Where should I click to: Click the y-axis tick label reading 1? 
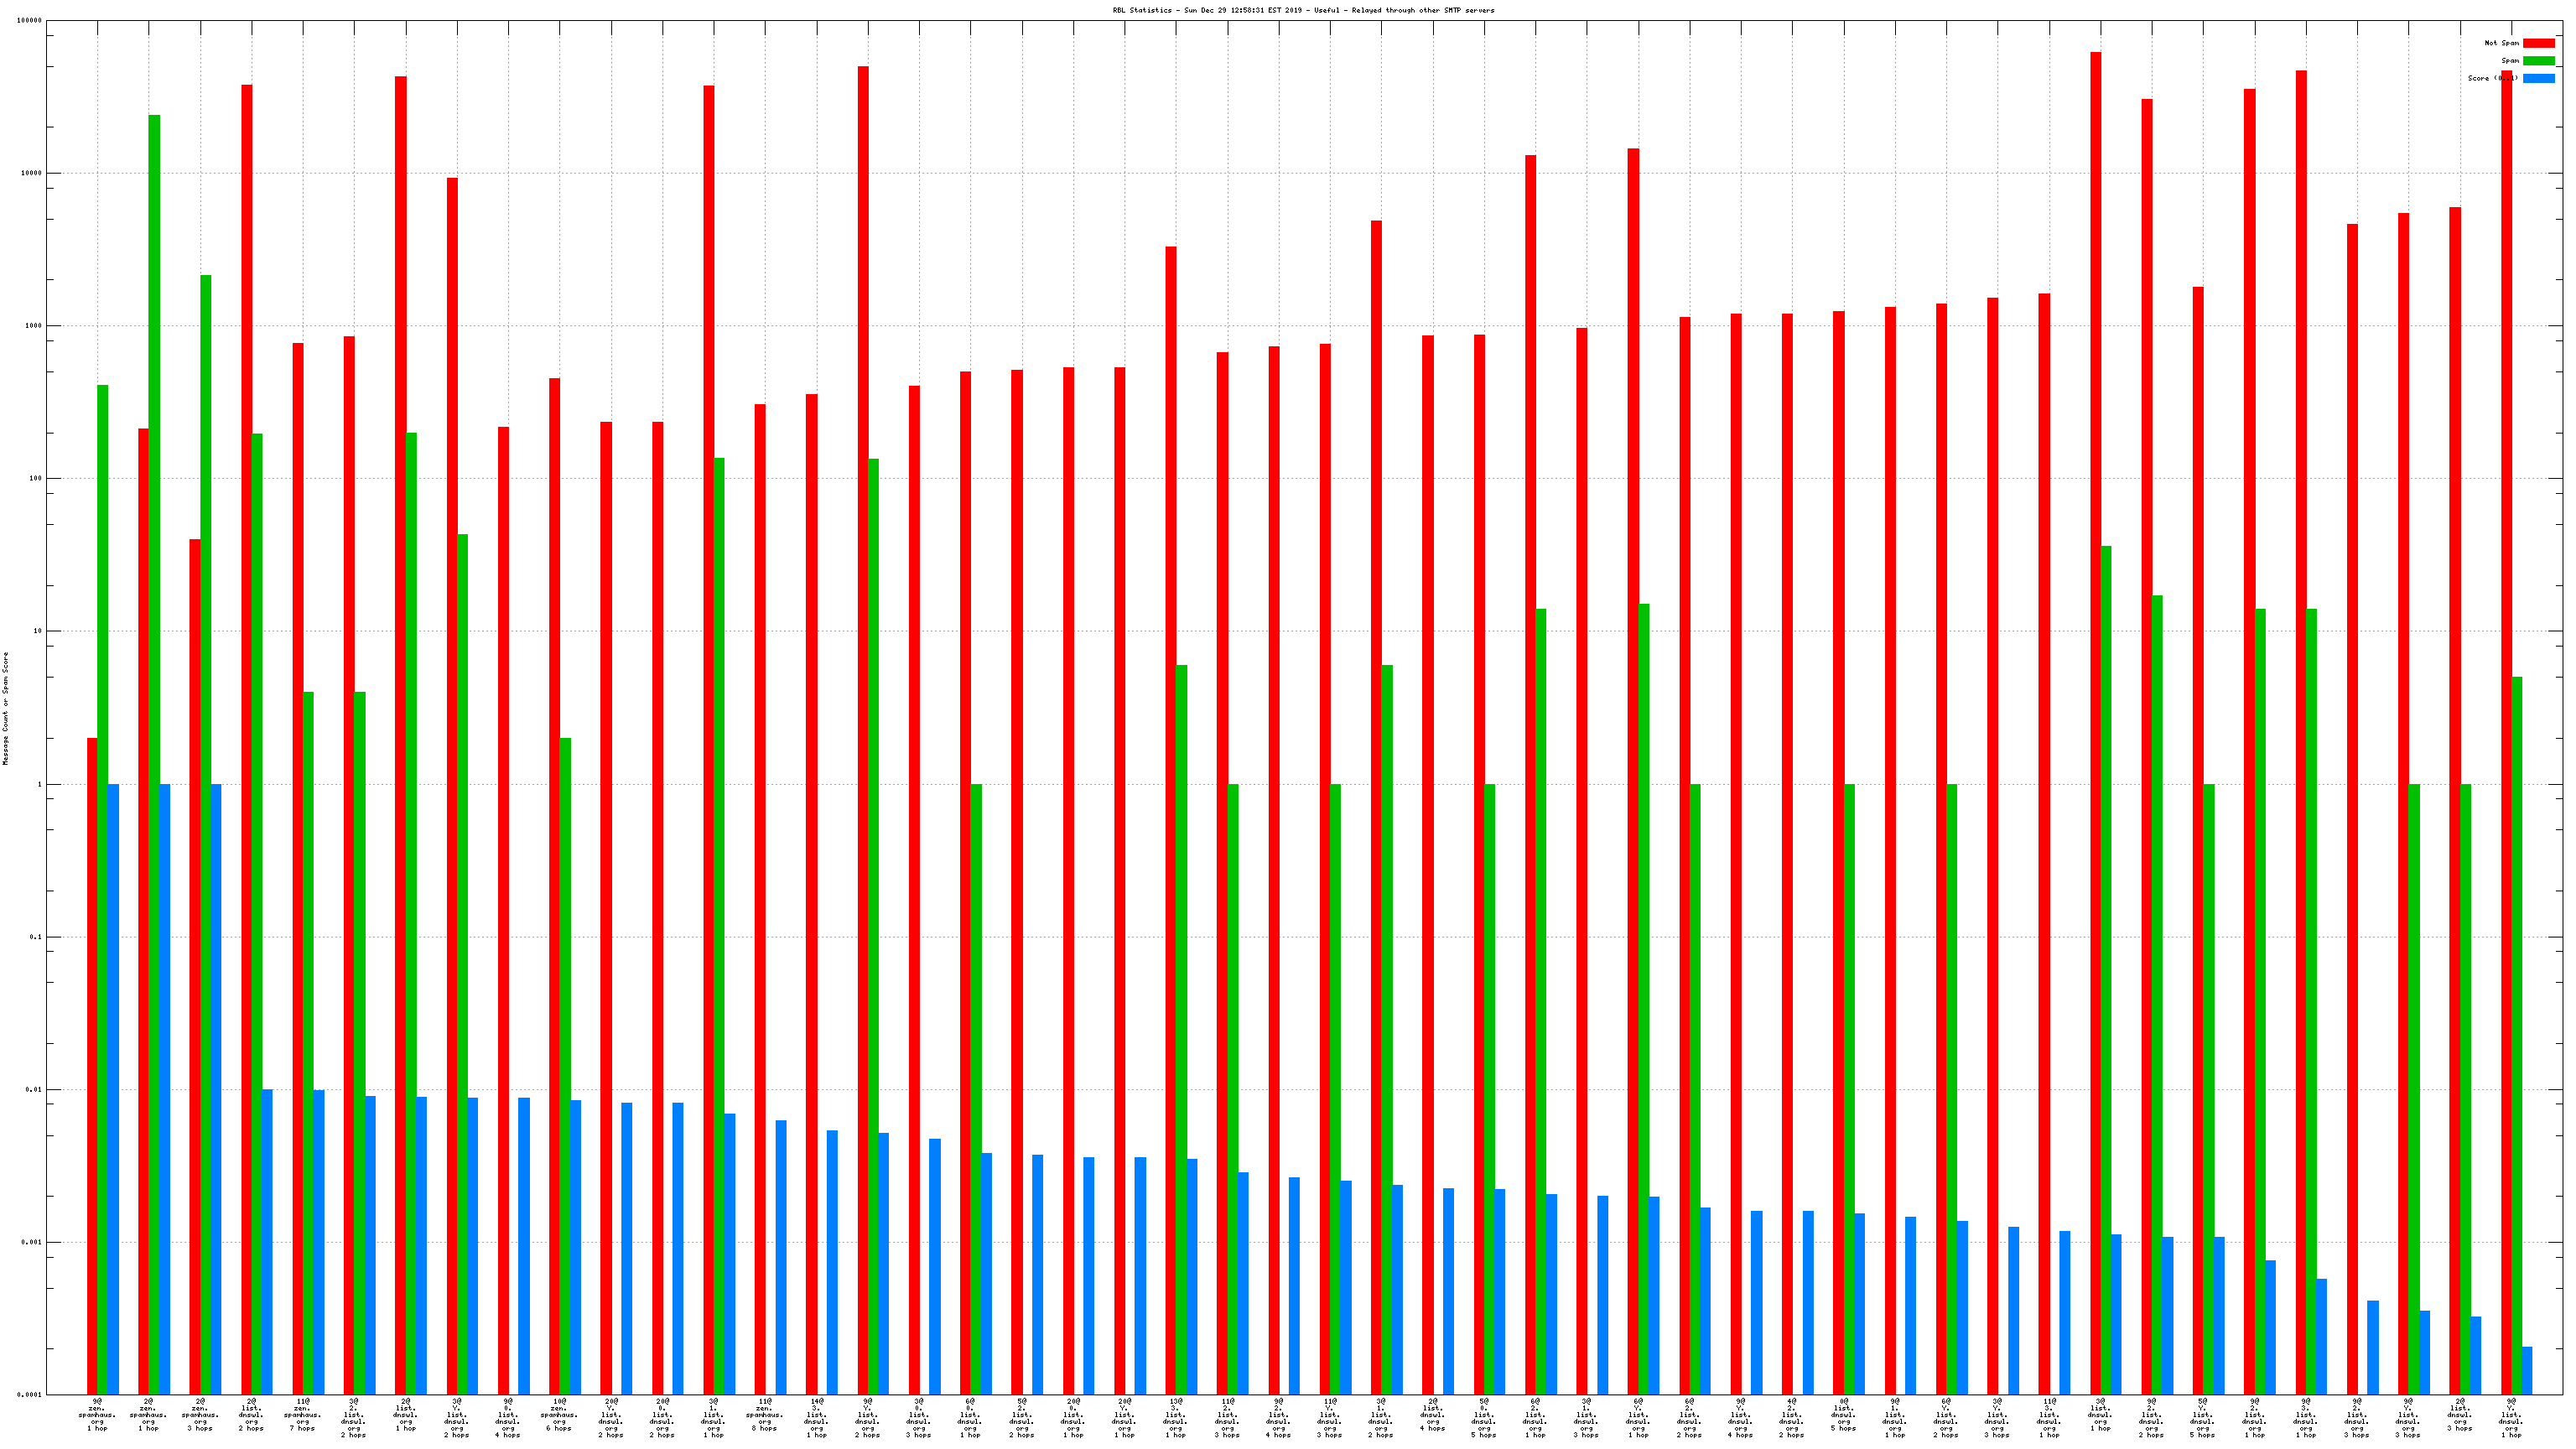point(40,784)
